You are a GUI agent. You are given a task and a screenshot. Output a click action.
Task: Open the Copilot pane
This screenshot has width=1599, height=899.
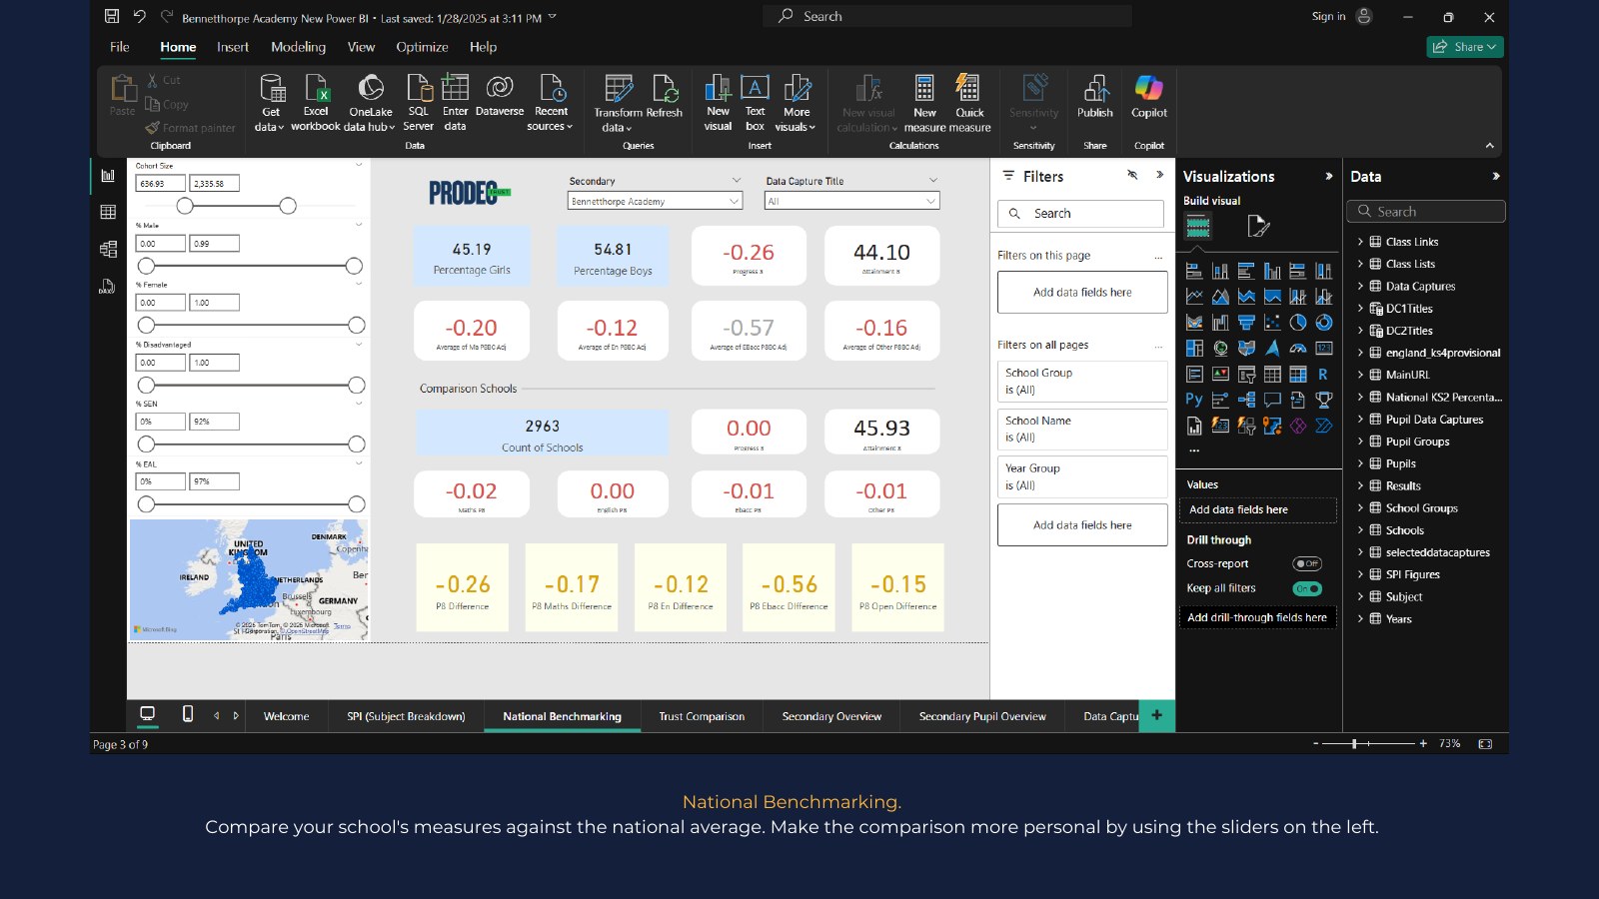click(1149, 96)
